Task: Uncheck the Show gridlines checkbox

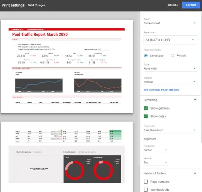Action: (x=146, y=108)
